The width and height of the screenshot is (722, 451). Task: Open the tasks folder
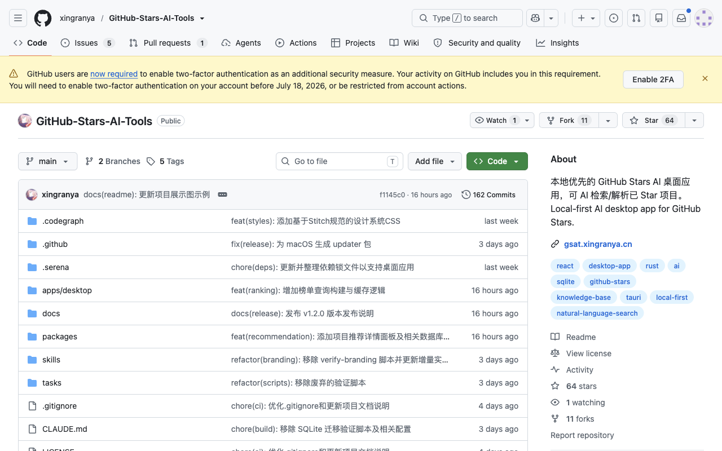52,383
